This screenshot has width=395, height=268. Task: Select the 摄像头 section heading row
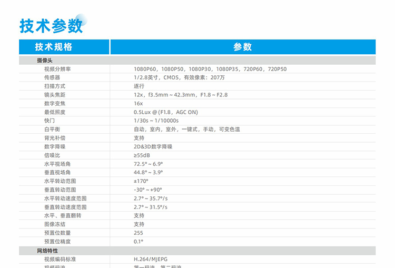(x=44, y=61)
